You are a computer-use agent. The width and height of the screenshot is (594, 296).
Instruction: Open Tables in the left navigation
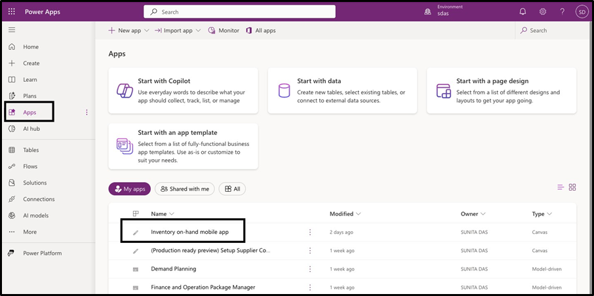pyautogui.click(x=31, y=150)
